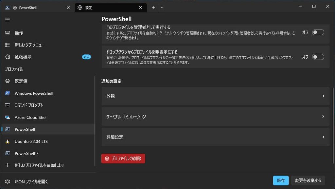
Task: Click the settings page vertical scrollbar
Action: tap(333, 125)
